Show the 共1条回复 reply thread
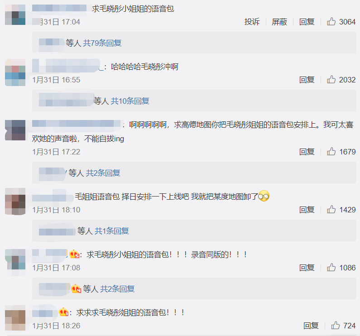Screen dimensions: 360x336 [x=112, y=231]
